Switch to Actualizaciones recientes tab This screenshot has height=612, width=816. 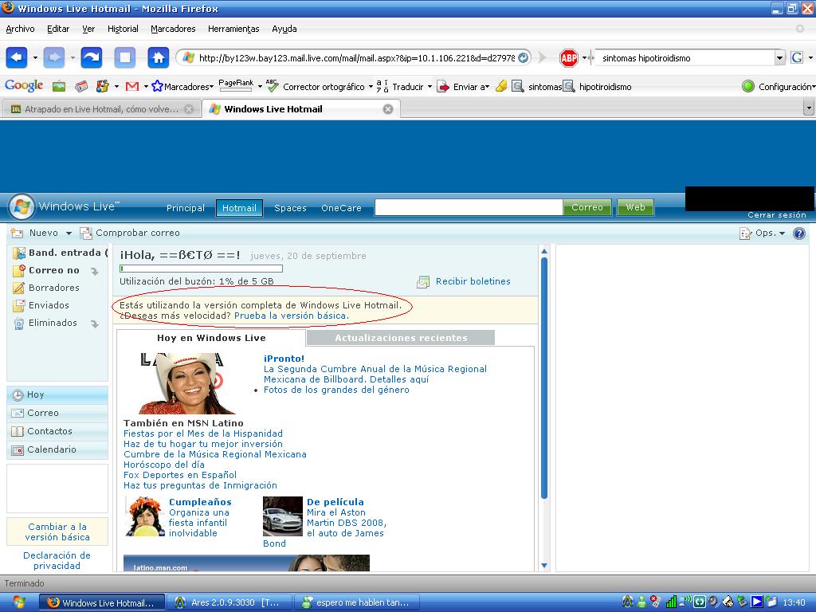coord(401,338)
